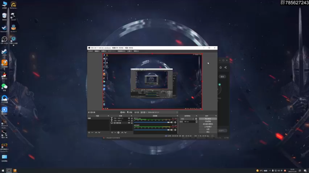Open the Desktop Audio mixer settings gear

[x=175, y=130]
